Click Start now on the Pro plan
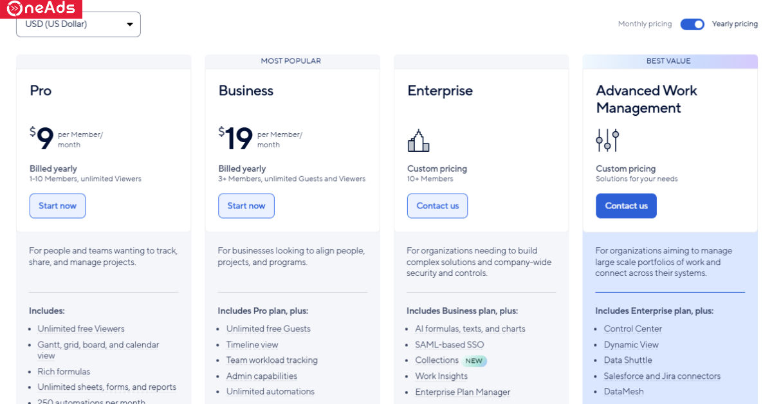Image resolution: width=772 pixels, height=404 pixels. pos(57,206)
